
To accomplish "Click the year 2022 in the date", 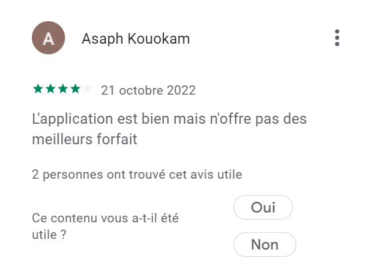I will (181, 90).
